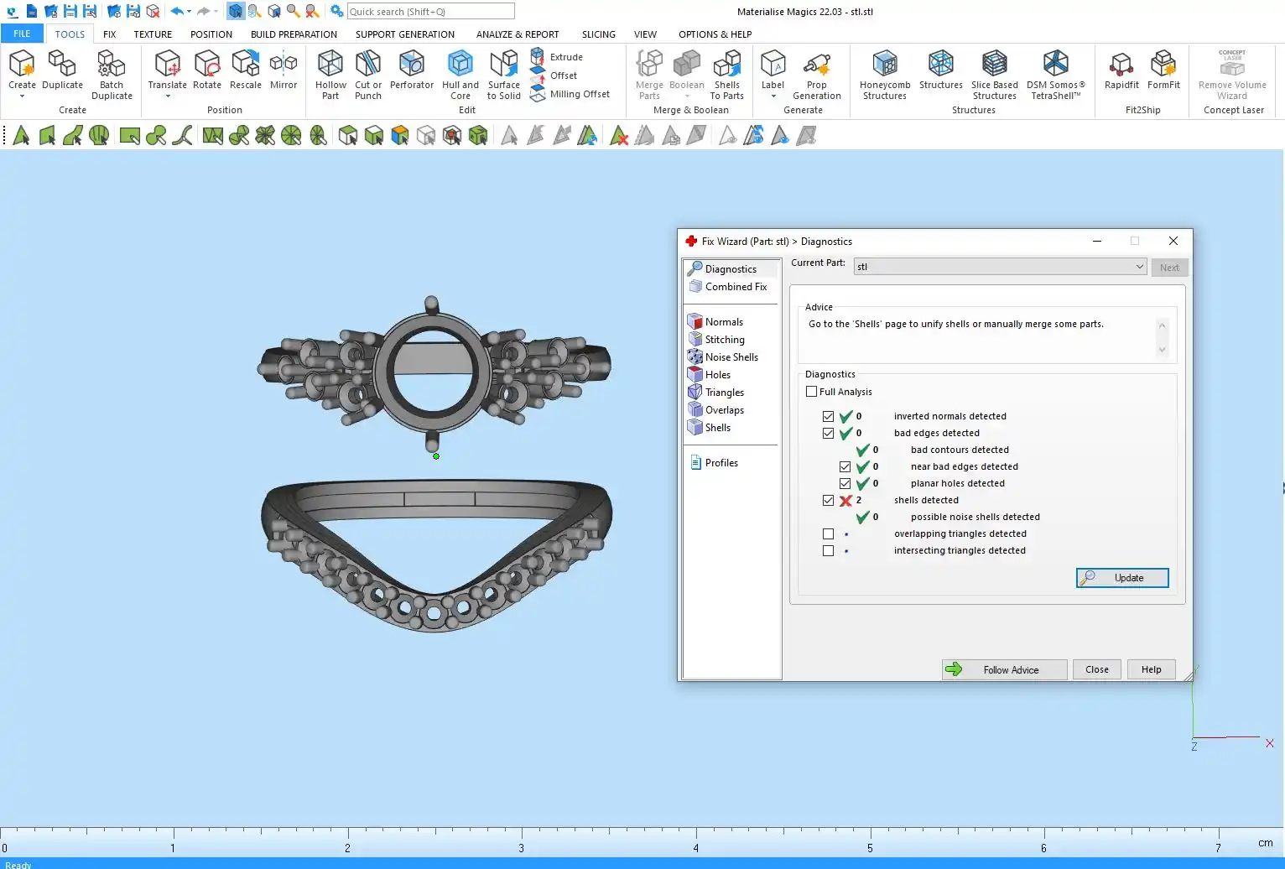Check overlapping triangles detected option
Image resolution: width=1285 pixels, height=869 pixels.
pos(828,534)
